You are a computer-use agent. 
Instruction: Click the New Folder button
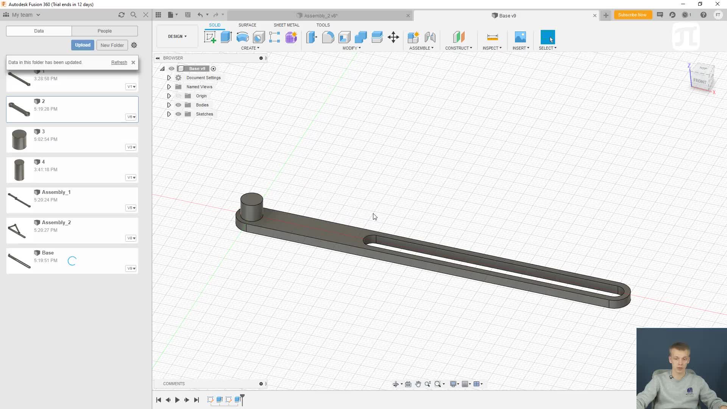(112, 45)
